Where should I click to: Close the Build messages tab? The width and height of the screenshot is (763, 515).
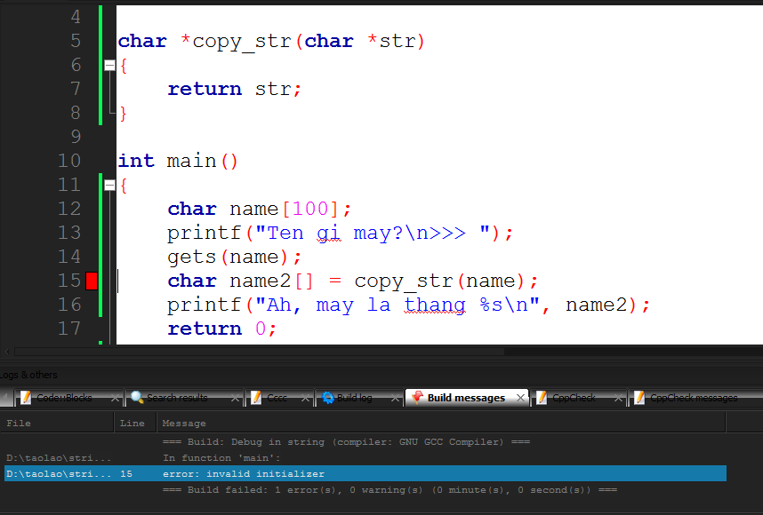tap(519, 399)
